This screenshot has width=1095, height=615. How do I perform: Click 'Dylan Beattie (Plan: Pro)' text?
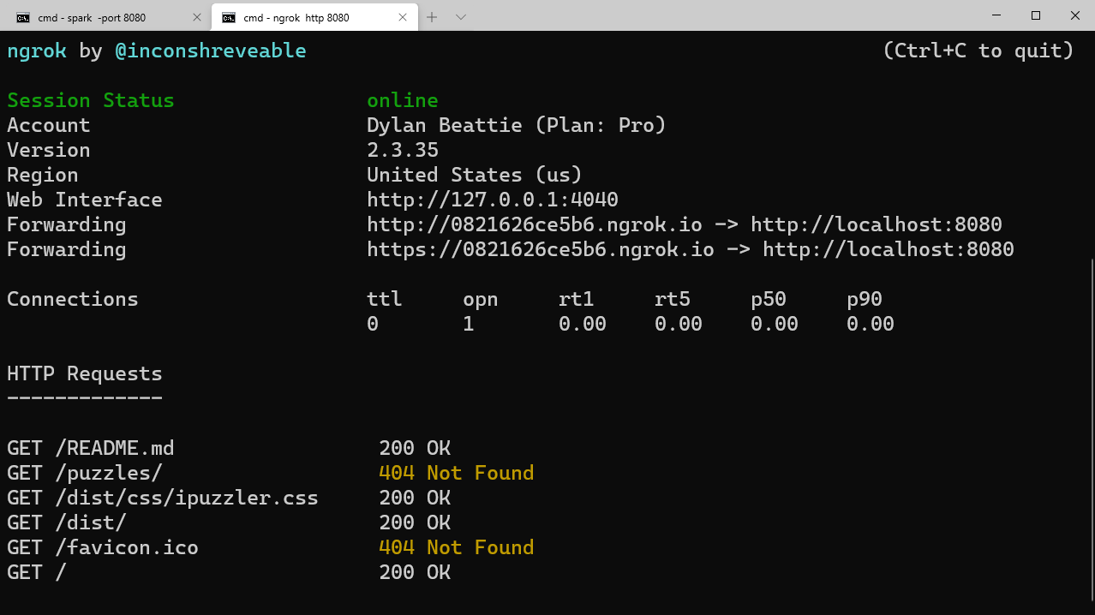[517, 125]
